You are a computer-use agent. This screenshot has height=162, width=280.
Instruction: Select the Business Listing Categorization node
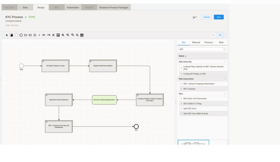coord(104,100)
